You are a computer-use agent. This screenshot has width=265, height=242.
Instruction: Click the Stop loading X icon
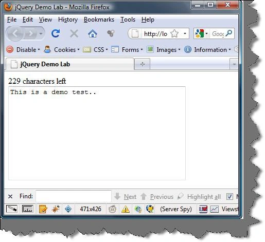(x=74, y=33)
